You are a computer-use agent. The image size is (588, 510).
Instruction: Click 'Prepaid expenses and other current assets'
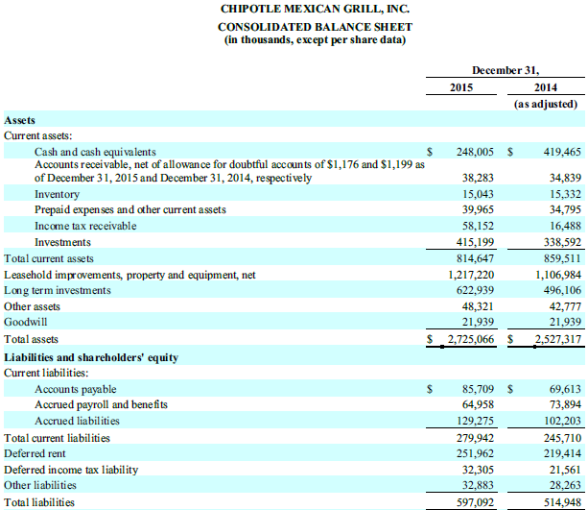tap(130, 209)
